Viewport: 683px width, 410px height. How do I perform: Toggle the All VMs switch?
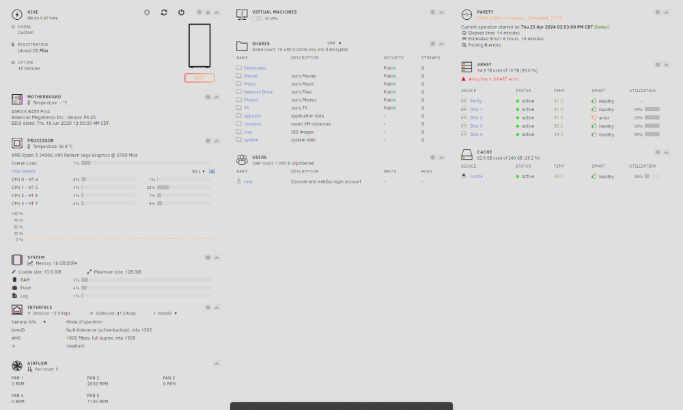coord(257,18)
